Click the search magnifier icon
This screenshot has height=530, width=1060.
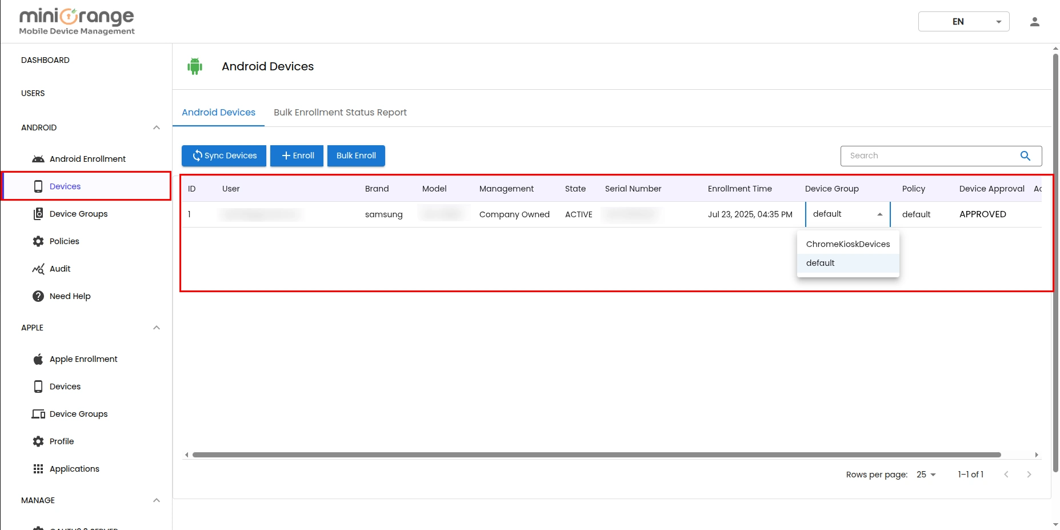click(x=1025, y=156)
